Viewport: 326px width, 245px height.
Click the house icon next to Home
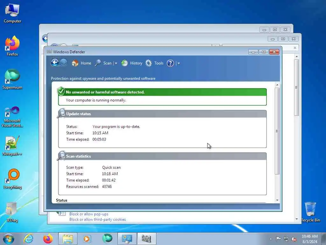pyautogui.click(x=75, y=63)
